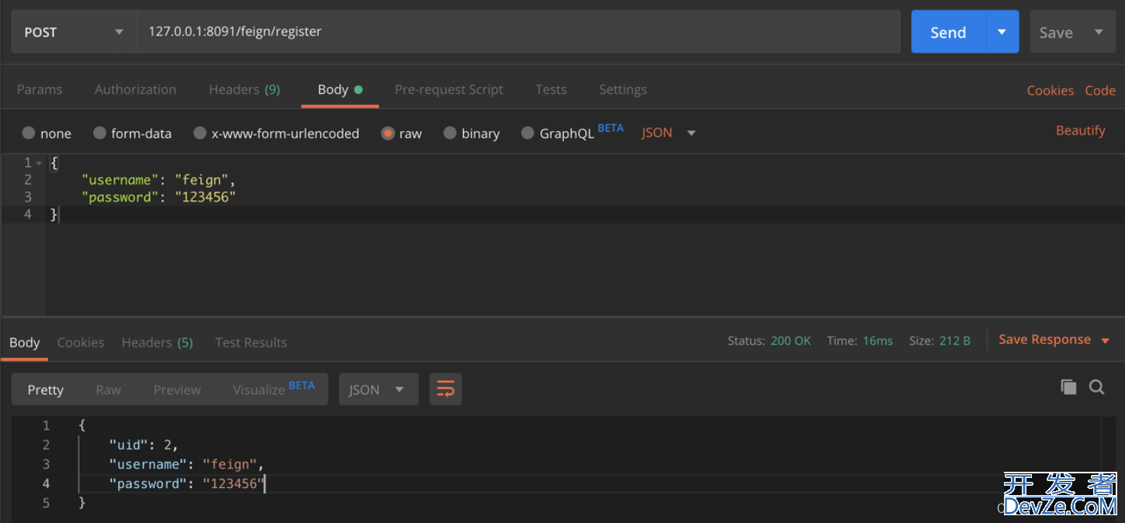Select the x-www-form-urlencoded body type
This screenshot has height=523, width=1125.
[x=276, y=133]
